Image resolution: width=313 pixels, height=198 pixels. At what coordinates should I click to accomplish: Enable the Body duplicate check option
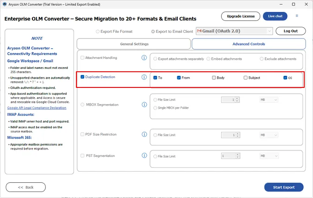coord(214,78)
